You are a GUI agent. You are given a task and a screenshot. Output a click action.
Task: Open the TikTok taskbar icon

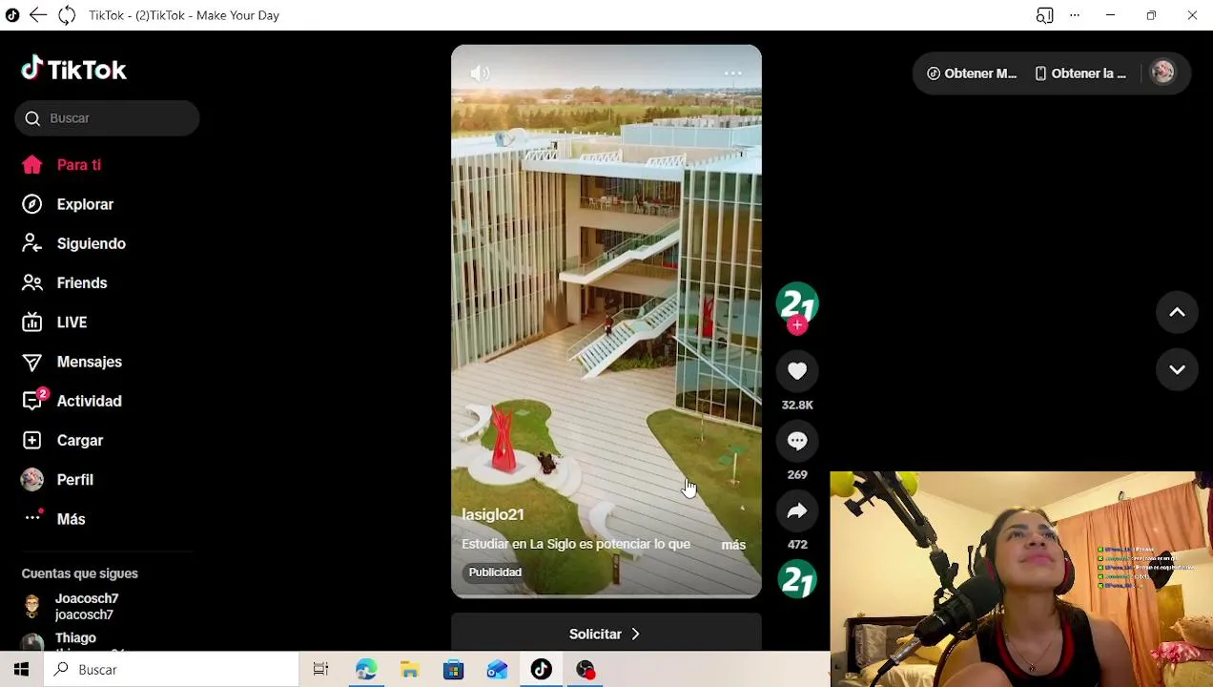pyautogui.click(x=542, y=670)
